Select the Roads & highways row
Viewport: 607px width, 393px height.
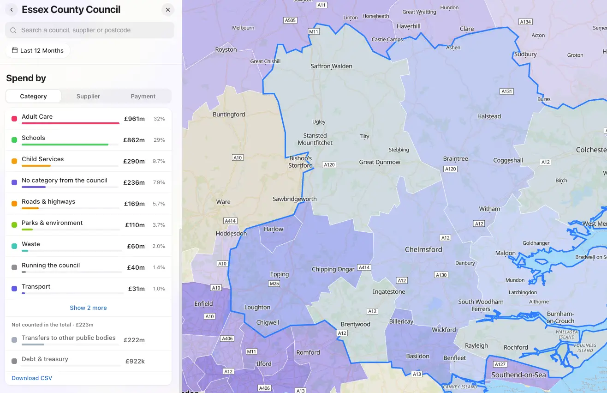click(x=88, y=204)
